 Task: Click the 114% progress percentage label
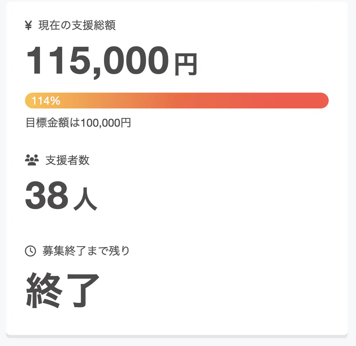pyautogui.click(x=46, y=101)
